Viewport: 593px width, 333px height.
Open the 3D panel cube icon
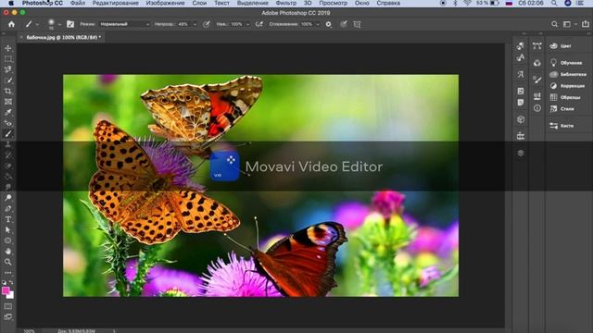tap(521, 119)
